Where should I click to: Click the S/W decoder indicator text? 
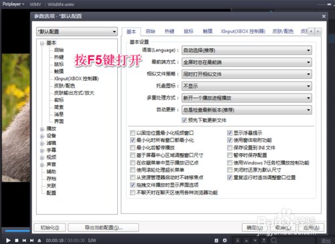[92, 241]
